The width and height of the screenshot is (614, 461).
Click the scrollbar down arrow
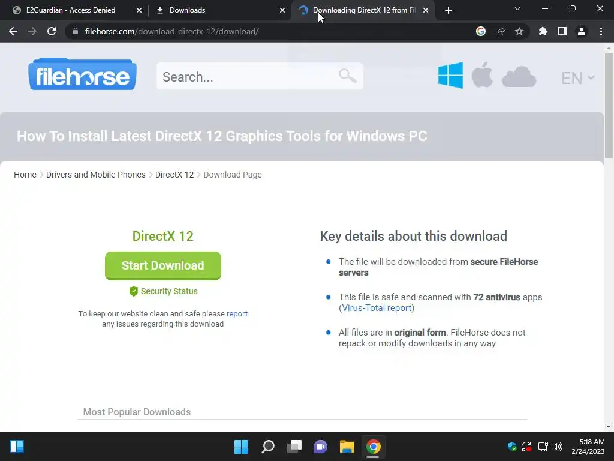coord(609,427)
